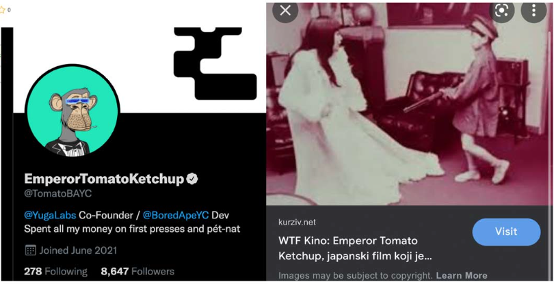Click the Joined June 2021 calendar icon
Screen dimensions: 556x284
pyautogui.click(x=31, y=251)
